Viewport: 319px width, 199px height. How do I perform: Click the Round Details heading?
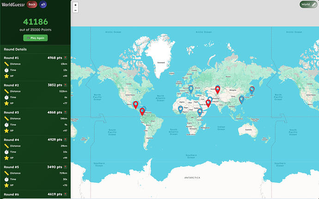15,49
